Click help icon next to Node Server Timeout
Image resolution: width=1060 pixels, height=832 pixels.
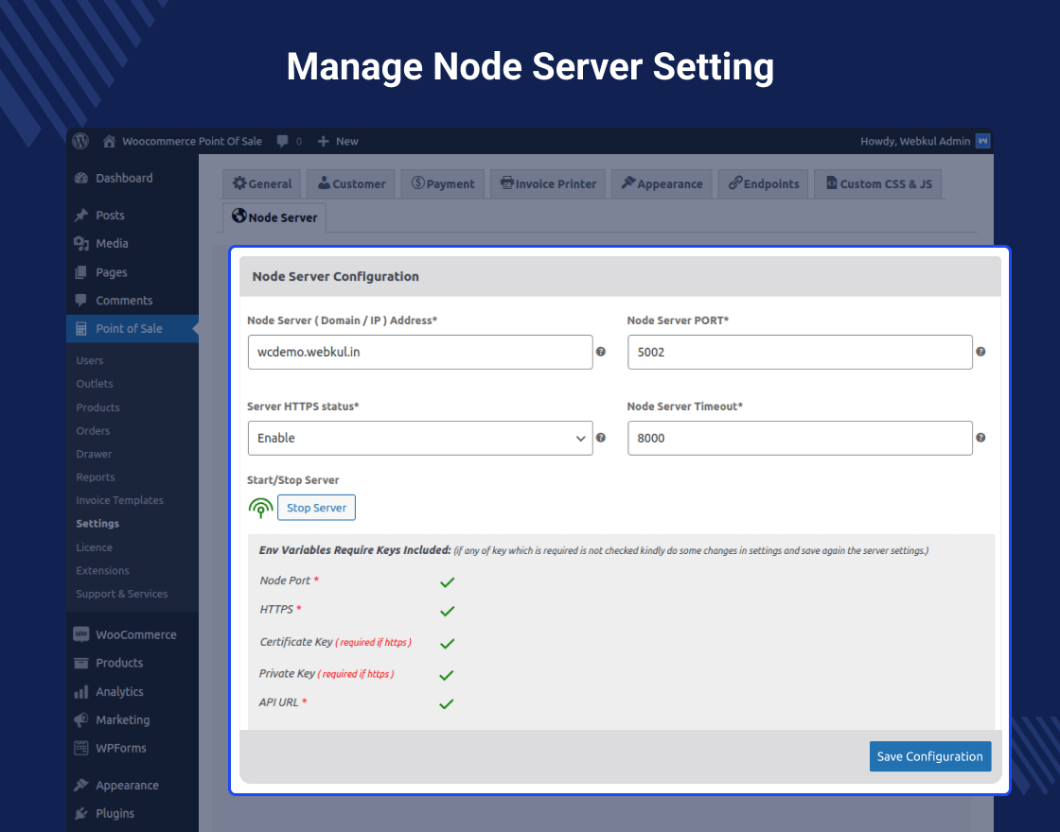click(x=980, y=438)
